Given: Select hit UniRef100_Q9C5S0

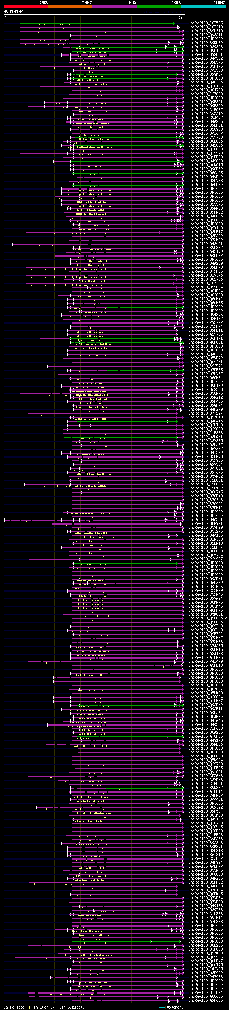Looking at the screenshot, I should [x=205, y=169].
